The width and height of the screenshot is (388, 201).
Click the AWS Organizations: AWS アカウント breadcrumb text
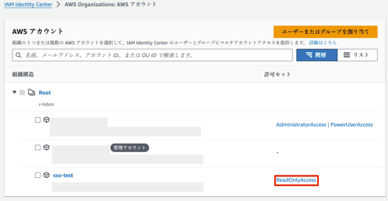[x=110, y=4]
